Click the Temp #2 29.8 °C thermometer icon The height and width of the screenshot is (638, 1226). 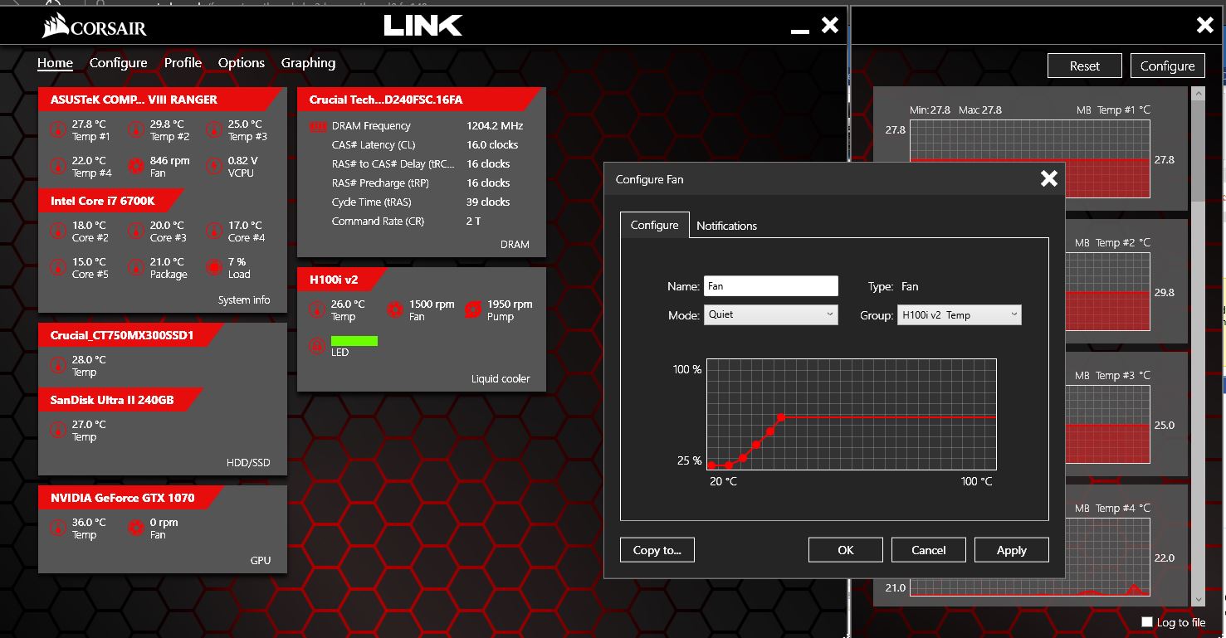136,129
